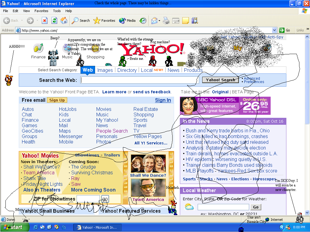Viewport: 310px width, 232px height.
Task: Open the Mail button dropdown arrow
Action: click(159, 21)
